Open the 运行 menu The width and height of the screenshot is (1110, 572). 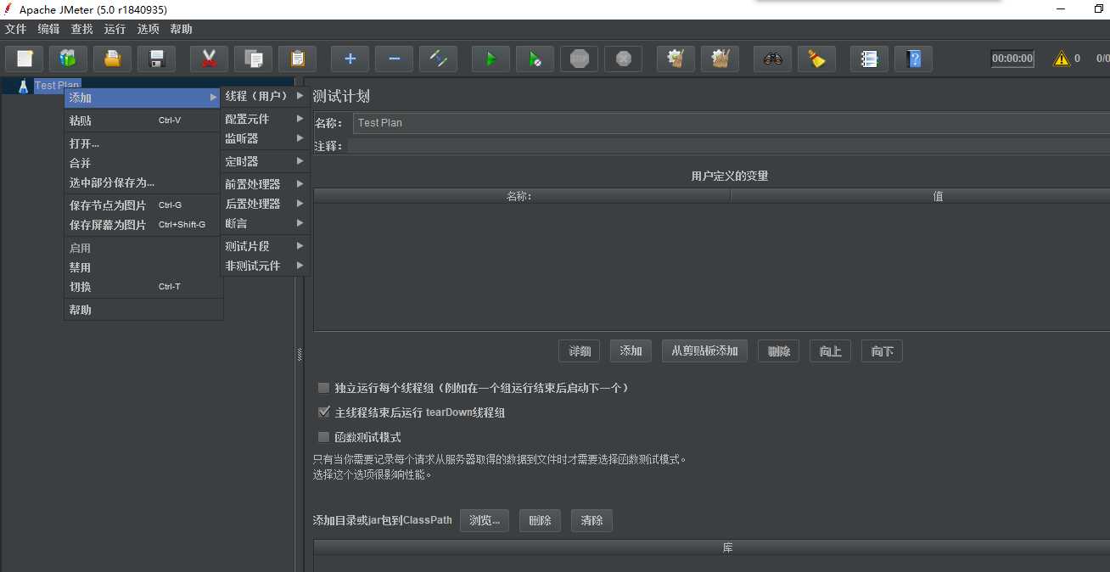click(x=115, y=29)
